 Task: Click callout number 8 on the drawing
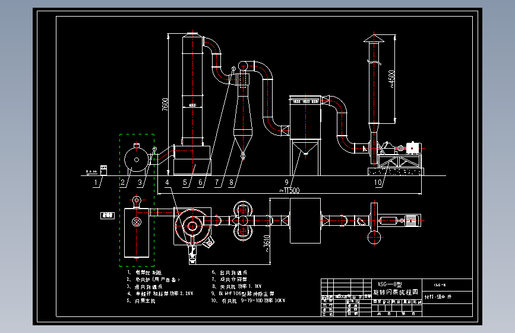[231, 182]
